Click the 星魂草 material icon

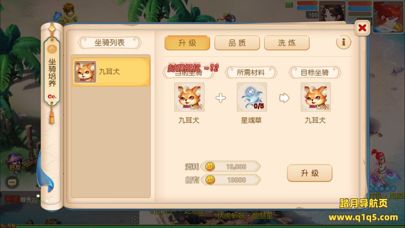pyautogui.click(x=252, y=97)
